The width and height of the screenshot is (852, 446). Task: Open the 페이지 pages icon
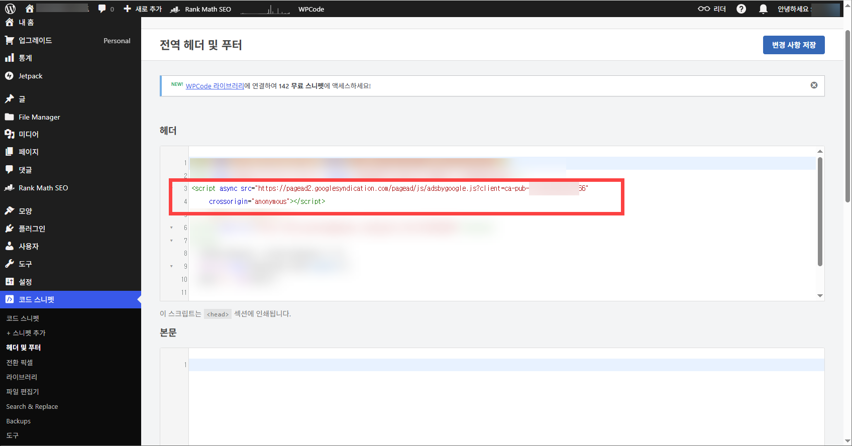(x=9, y=152)
